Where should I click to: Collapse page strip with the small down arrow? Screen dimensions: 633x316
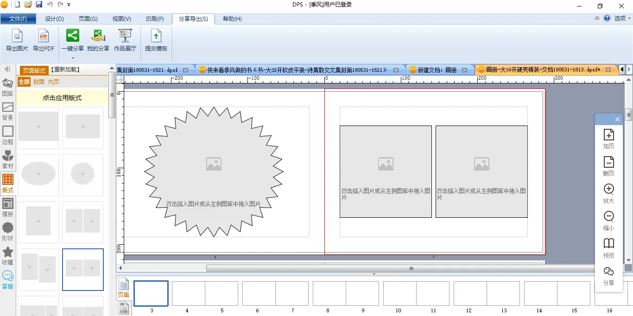[374, 274]
